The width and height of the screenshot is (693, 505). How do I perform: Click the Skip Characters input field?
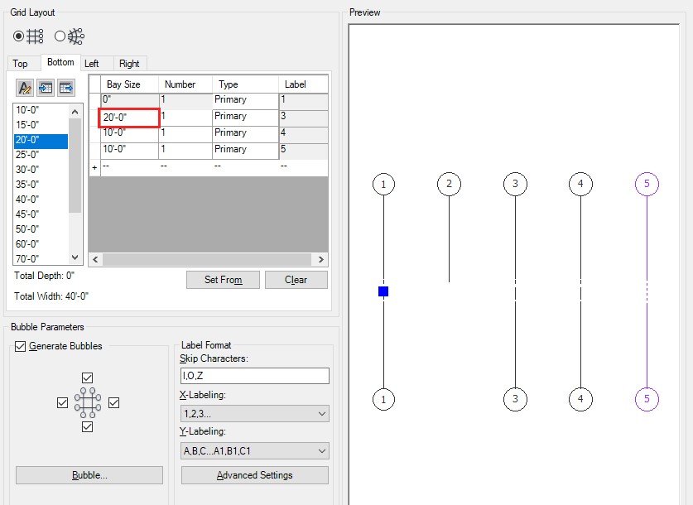click(255, 376)
